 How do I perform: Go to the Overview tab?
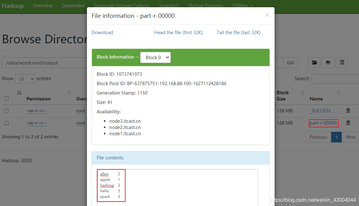(x=43, y=6)
